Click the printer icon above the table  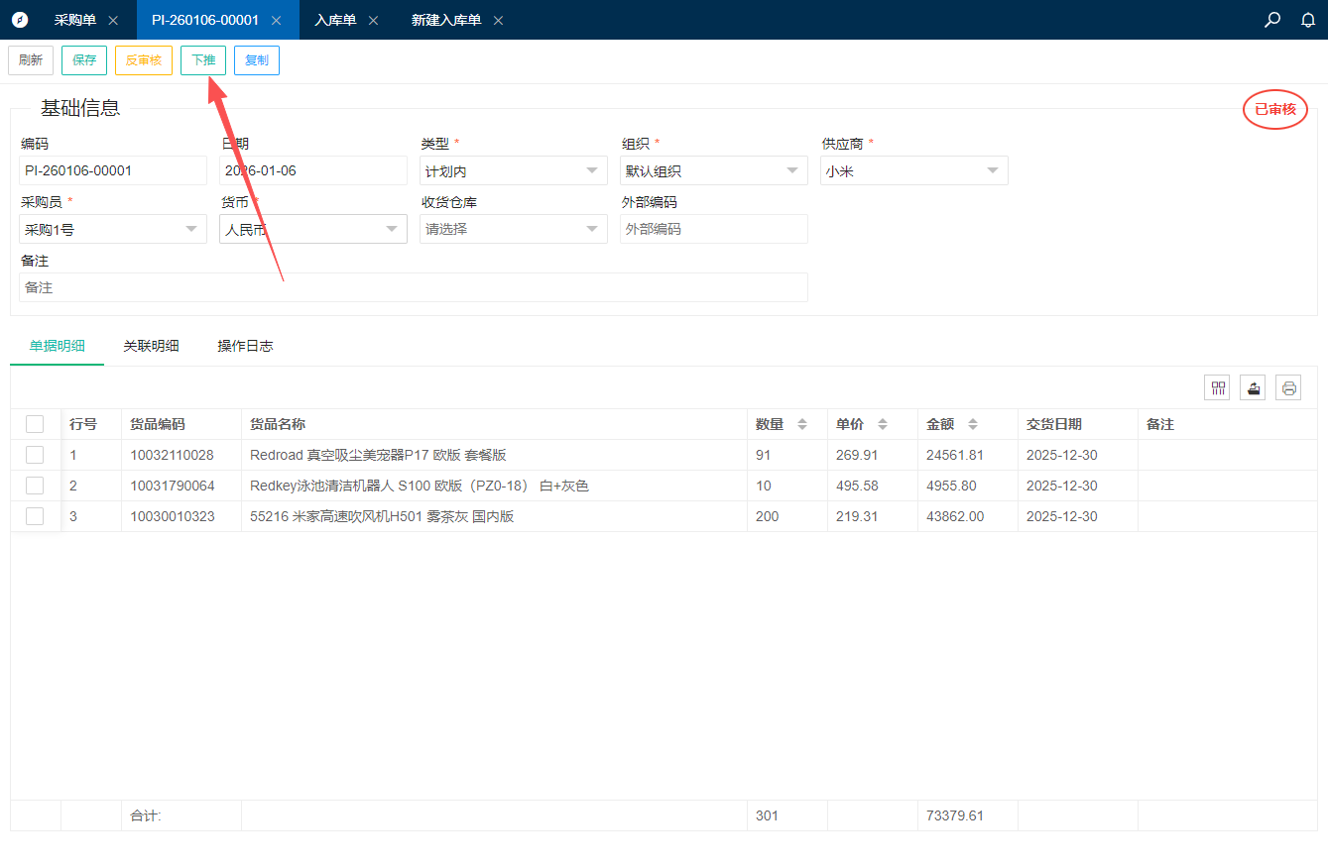[1288, 388]
